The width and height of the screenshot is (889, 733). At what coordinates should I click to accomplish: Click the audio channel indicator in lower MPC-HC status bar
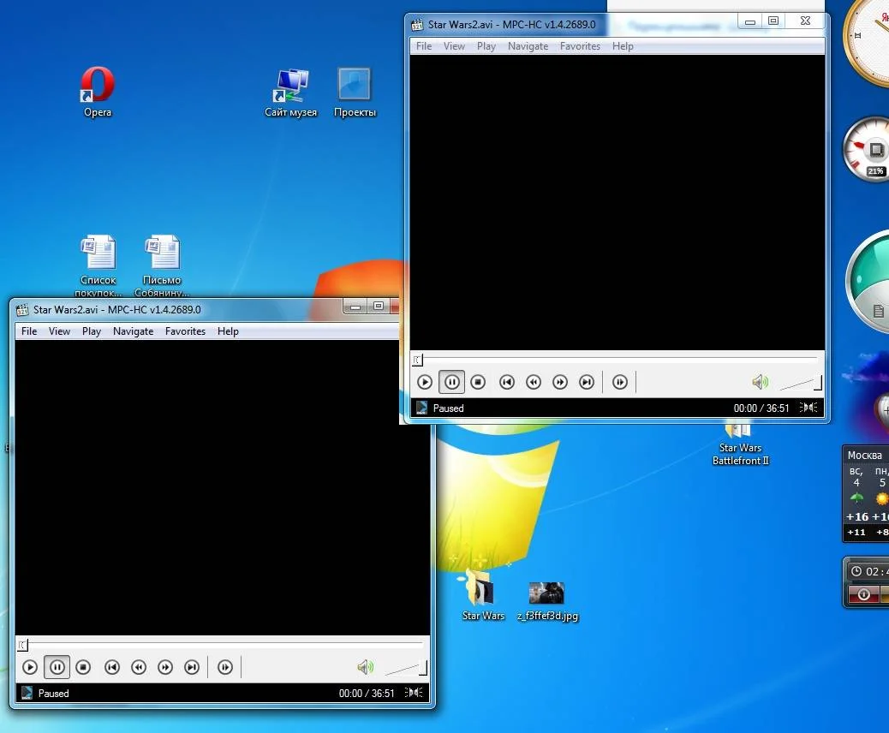[x=414, y=692]
